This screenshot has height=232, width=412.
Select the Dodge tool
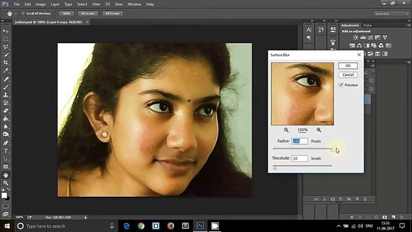pyautogui.click(x=6, y=135)
